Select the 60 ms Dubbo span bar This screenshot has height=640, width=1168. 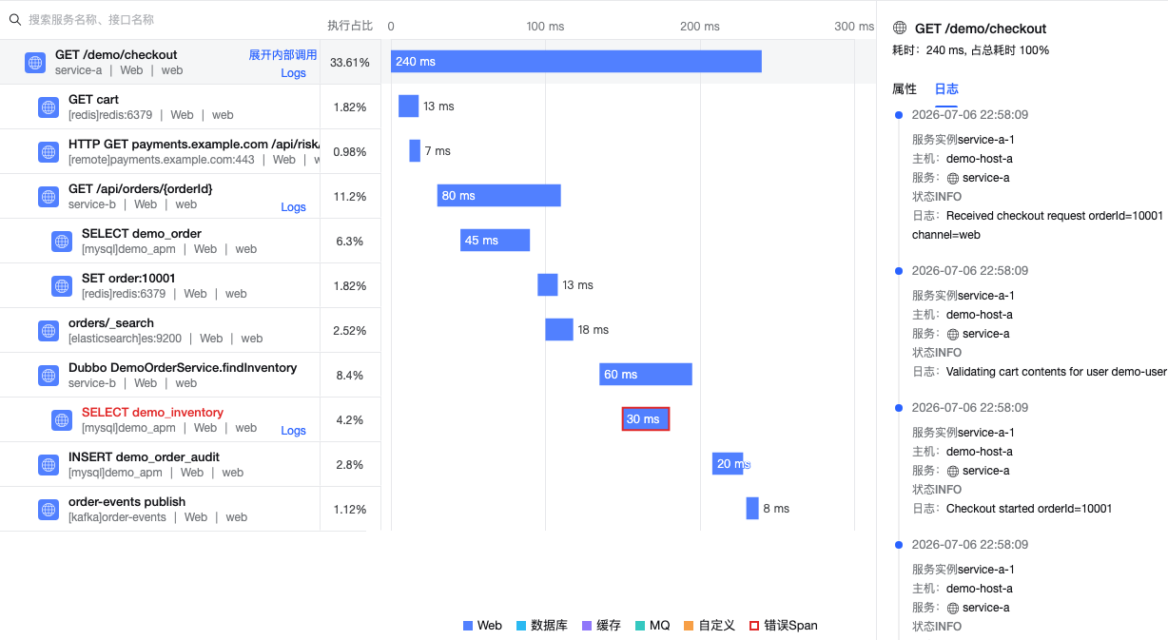pyautogui.click(x=646, y=375)
